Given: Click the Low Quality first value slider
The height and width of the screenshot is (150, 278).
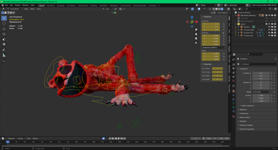Looking at the screenshot, I should (x=217, y=76).
